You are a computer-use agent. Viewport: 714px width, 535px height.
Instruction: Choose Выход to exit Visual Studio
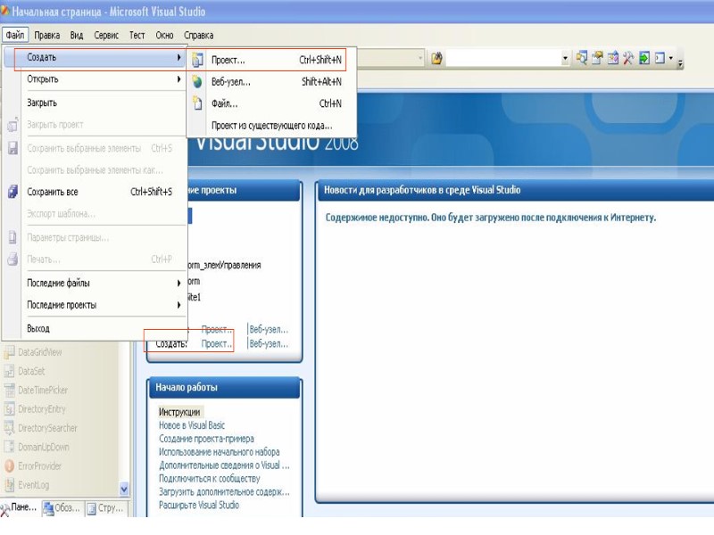pyautogui.click(x=95, y=328)
